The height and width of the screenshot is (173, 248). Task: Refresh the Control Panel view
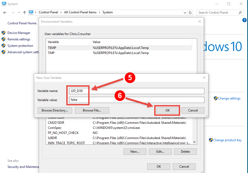[x=190, y=13]
